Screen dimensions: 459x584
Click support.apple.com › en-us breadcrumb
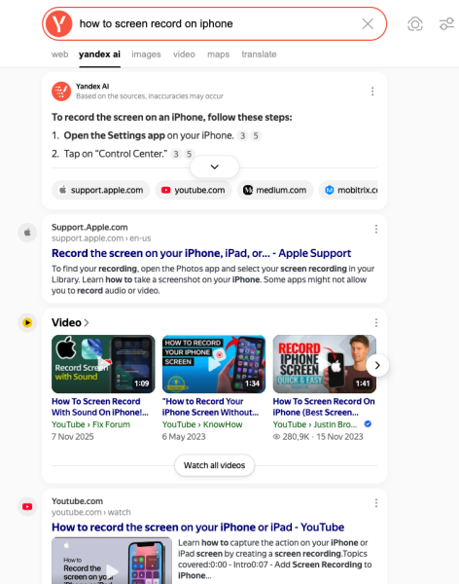(101, 238)
